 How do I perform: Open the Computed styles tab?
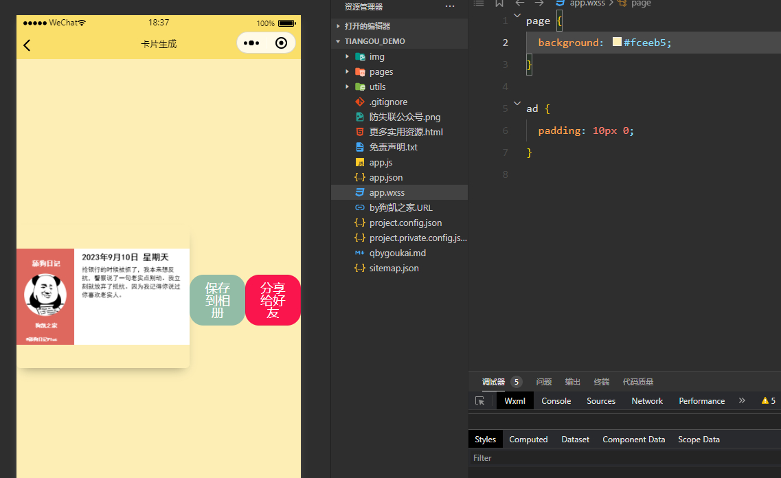528,440
